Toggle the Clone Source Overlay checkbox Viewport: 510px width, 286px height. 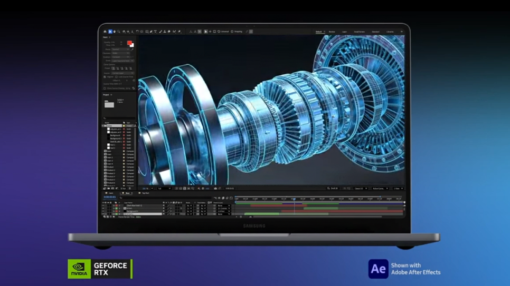point(105,88)
